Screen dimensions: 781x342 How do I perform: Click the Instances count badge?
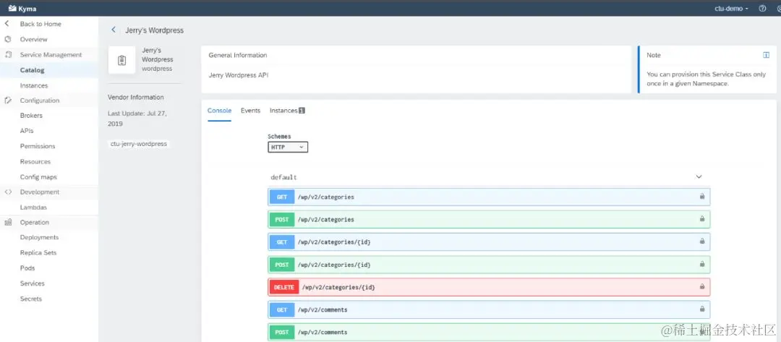click(302, 111)
